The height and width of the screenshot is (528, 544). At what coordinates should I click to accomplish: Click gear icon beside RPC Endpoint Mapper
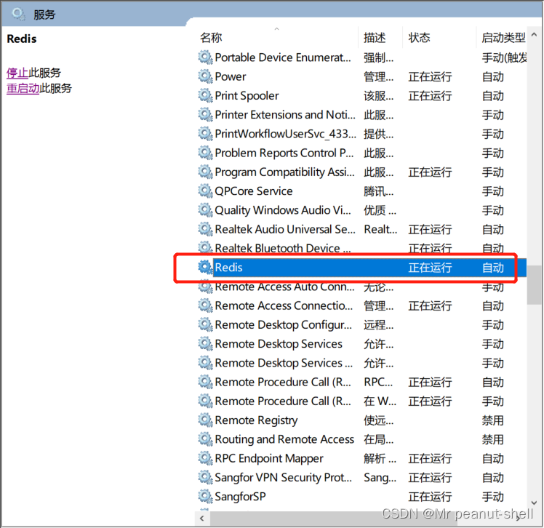click(205, 458)
